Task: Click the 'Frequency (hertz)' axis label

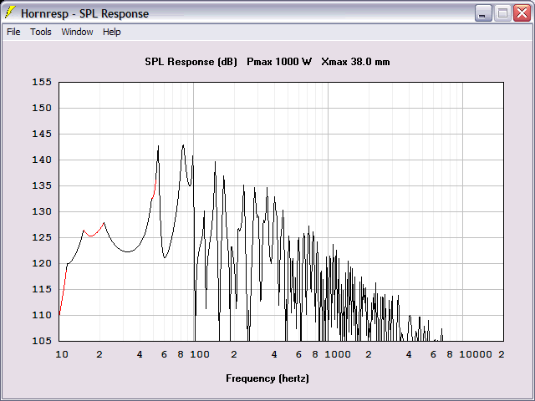Action: (x=267, y=378)
